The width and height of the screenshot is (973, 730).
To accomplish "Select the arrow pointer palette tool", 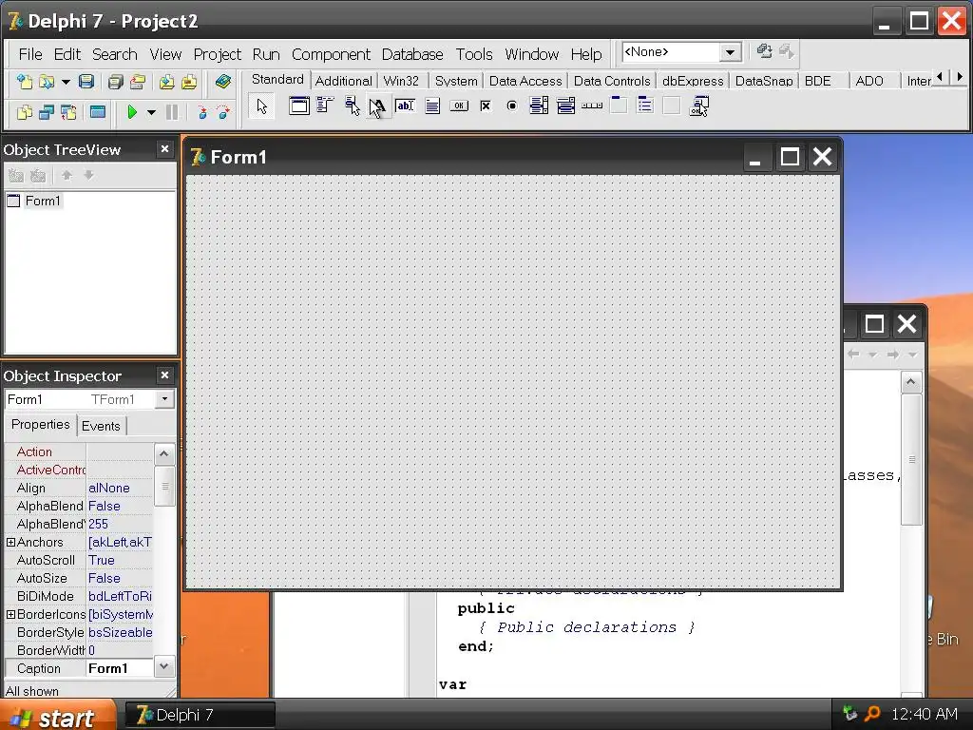I will point(262,106).
